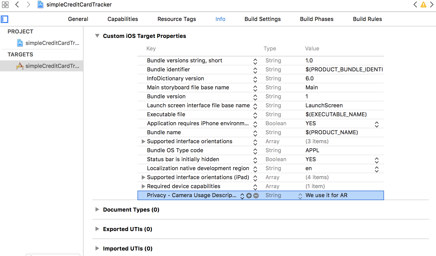Collapse Custom iOS Target Properties section
Viewport: 436px width, 256px height.
click(x=97, y=36)
